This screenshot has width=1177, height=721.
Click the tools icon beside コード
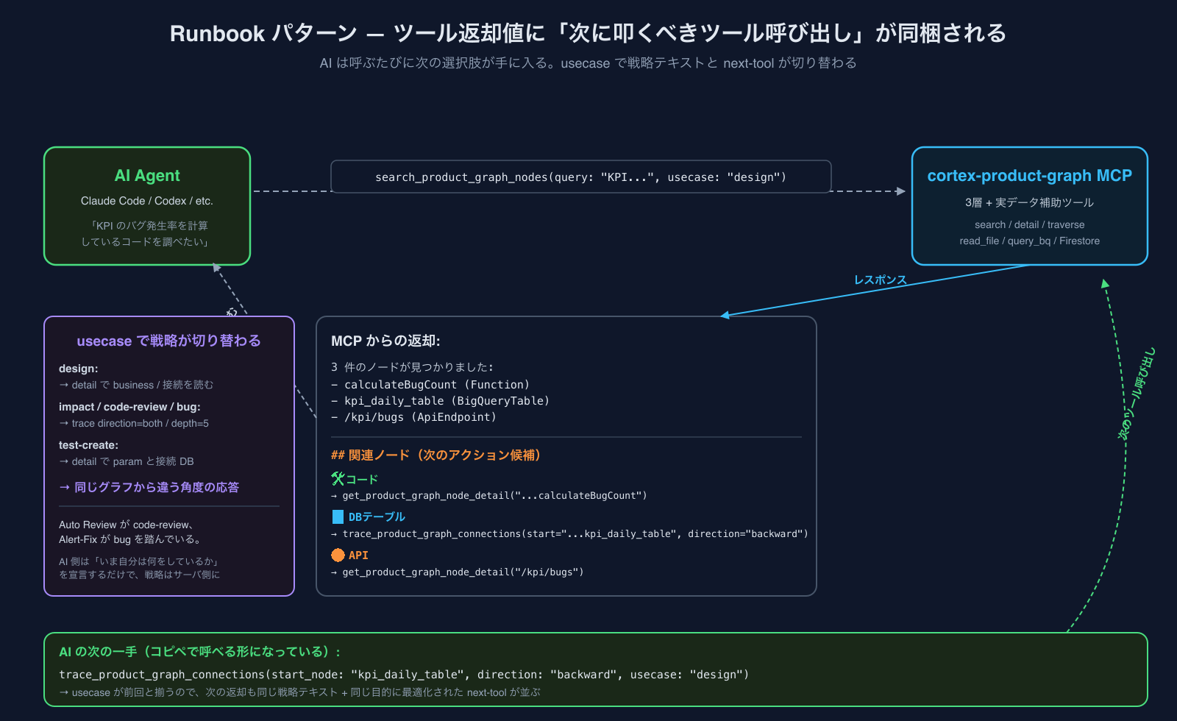point(338,479)
